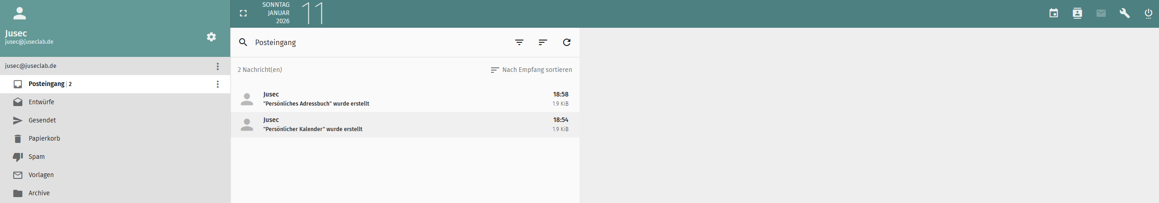Open the Entwürfe folder
The width and height of the screenshot is (1159, 203).
pyautogui.click(x=41, y=102)
